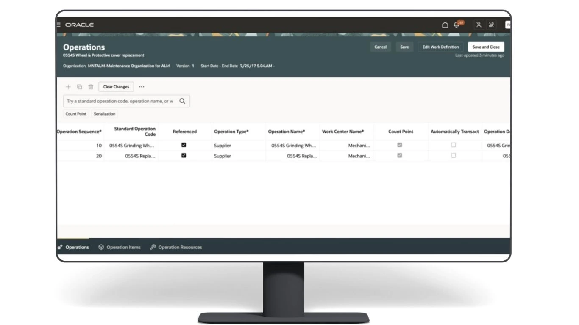The width and height of the screenshot is (579, 325).
Task: Click the Home icon in the header
Action: 445,25
